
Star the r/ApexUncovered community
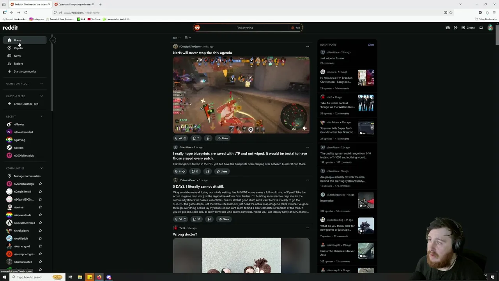pyautogui.click(x=40, y=223)
